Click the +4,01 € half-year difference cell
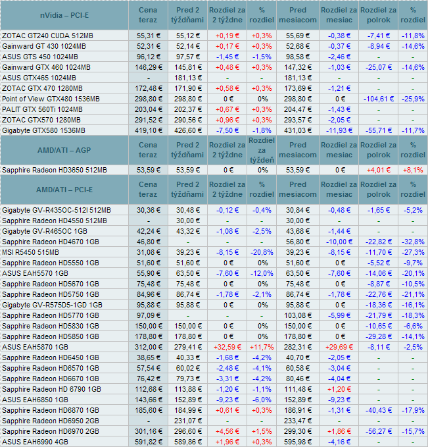This screenshot has width=428, height=447. pyautogui.click(x=379, y=171)
